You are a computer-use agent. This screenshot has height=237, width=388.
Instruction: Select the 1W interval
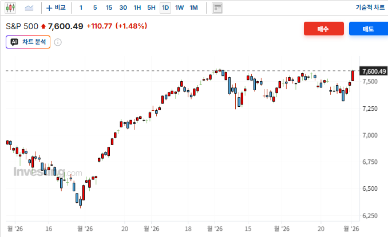[x=179, y=8]
